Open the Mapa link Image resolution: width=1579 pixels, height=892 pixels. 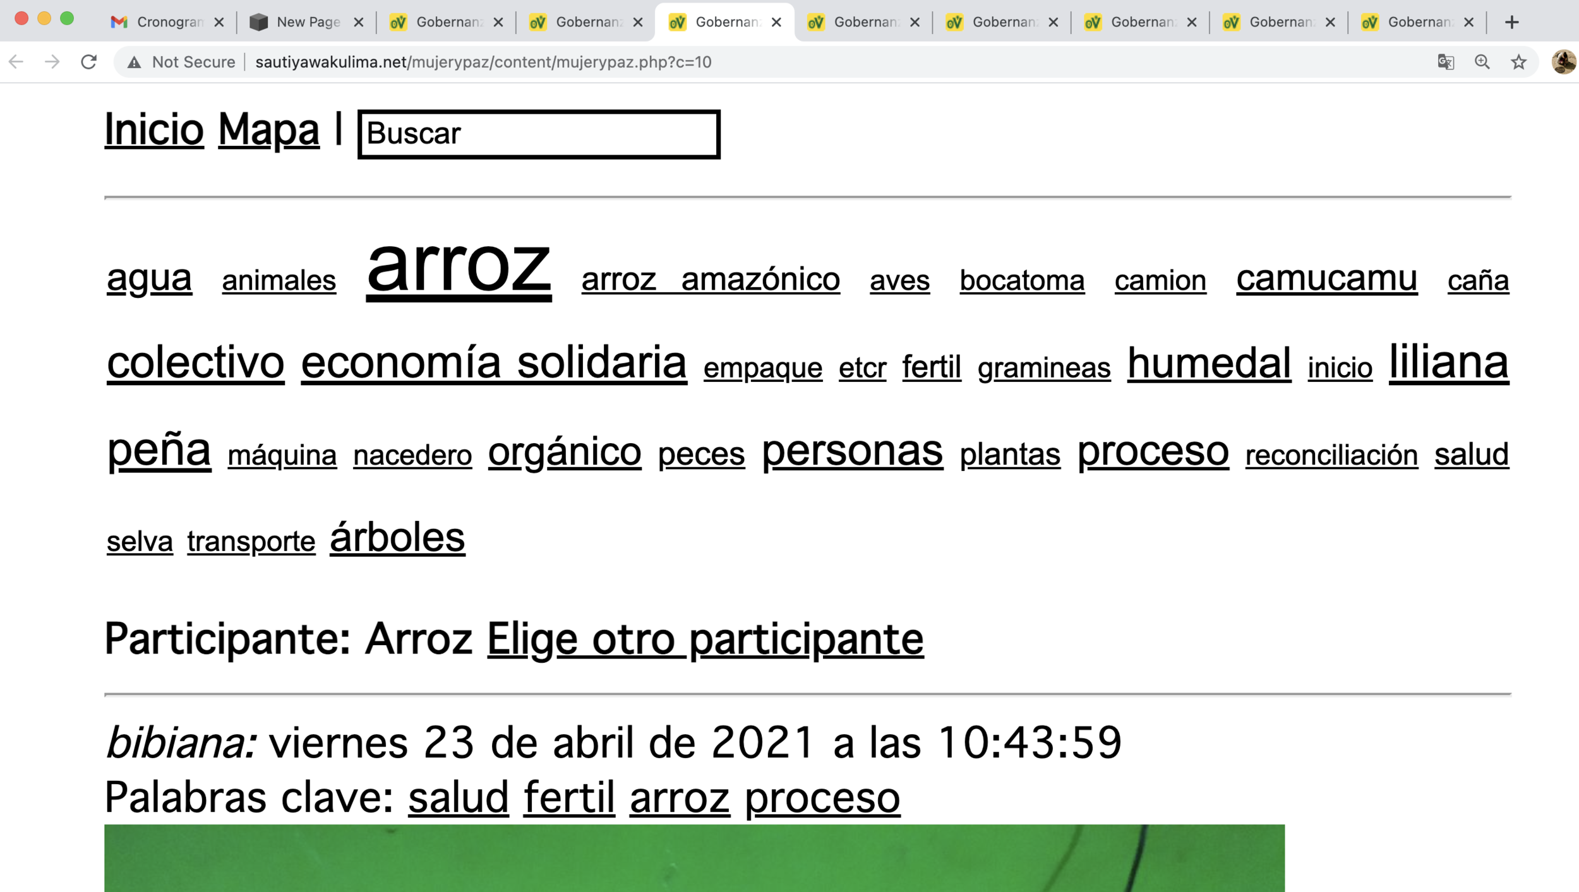pyautogui.click(x=268, y=131)
